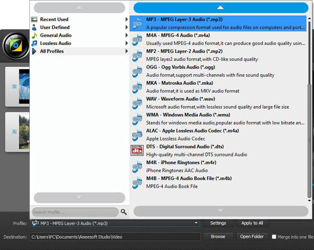Viewport: 314px width, 250px height.
Task: Choose OGG - Ogg Vorbis Audio (*.ogg)
Action: 218,71
